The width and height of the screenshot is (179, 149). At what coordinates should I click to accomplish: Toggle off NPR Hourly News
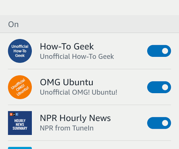click(159, 123)
